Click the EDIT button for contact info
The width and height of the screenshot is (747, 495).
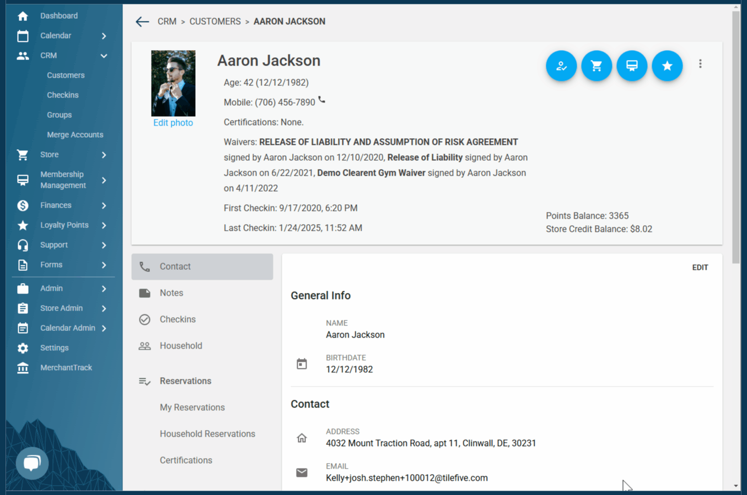pos(700,268)
